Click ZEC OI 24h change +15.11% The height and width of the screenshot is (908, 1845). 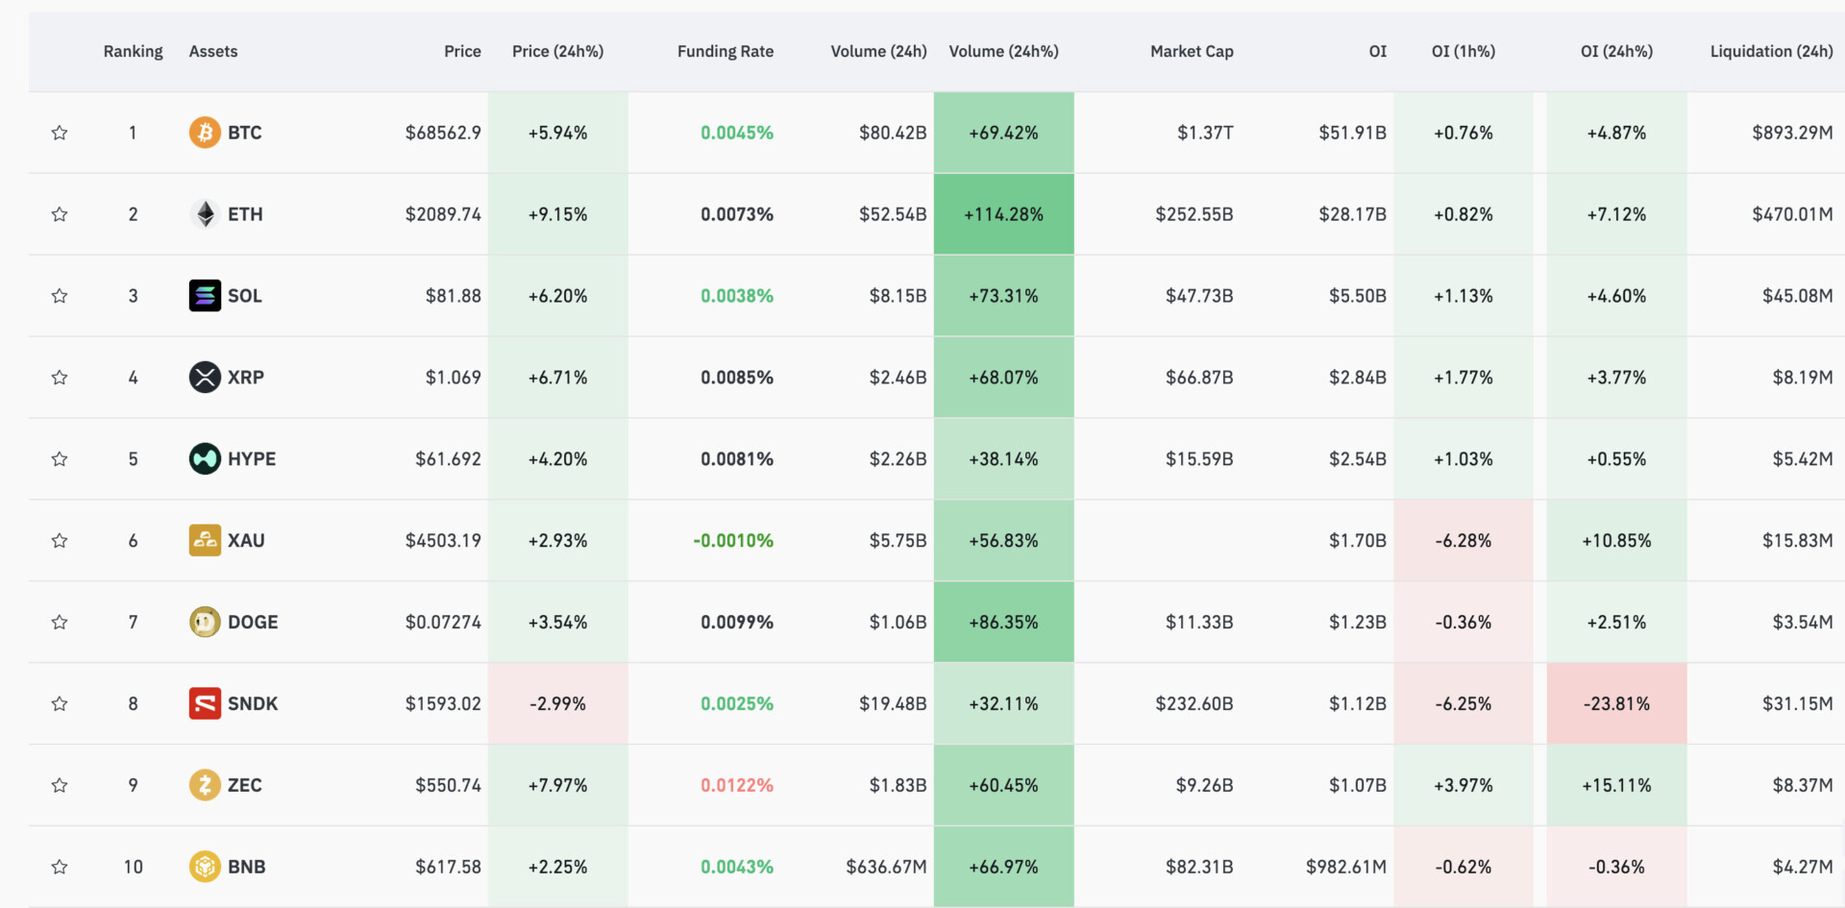pyautogui.click(x=1616, y=785)
